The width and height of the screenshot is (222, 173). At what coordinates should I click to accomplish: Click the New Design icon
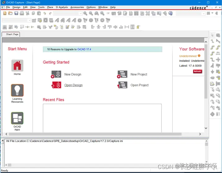(x=56, y=74)
